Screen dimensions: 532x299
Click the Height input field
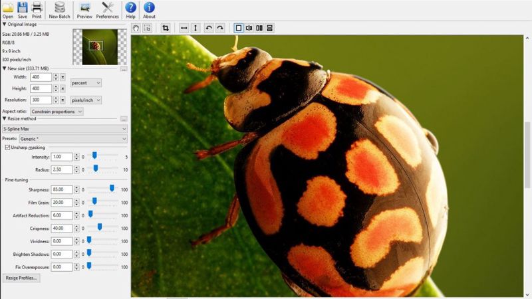(x=41, y=89)
